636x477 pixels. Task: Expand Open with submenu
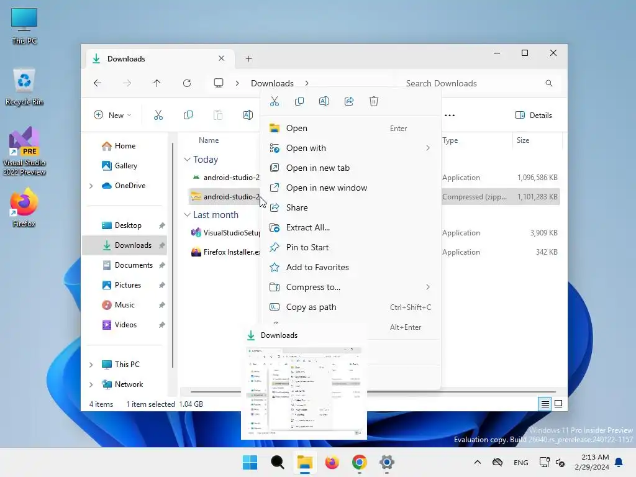pyautogui.click(x=428, y=148)
